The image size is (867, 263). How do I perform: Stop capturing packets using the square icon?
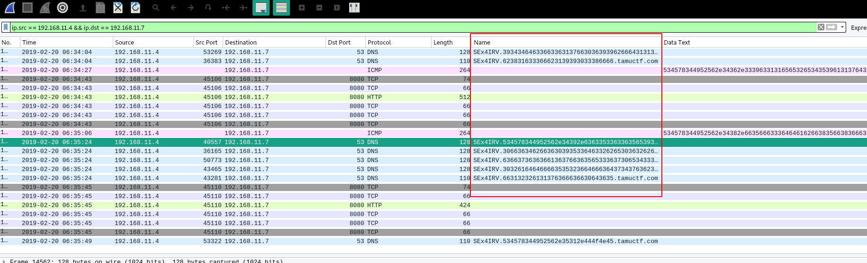click(27, 8)
